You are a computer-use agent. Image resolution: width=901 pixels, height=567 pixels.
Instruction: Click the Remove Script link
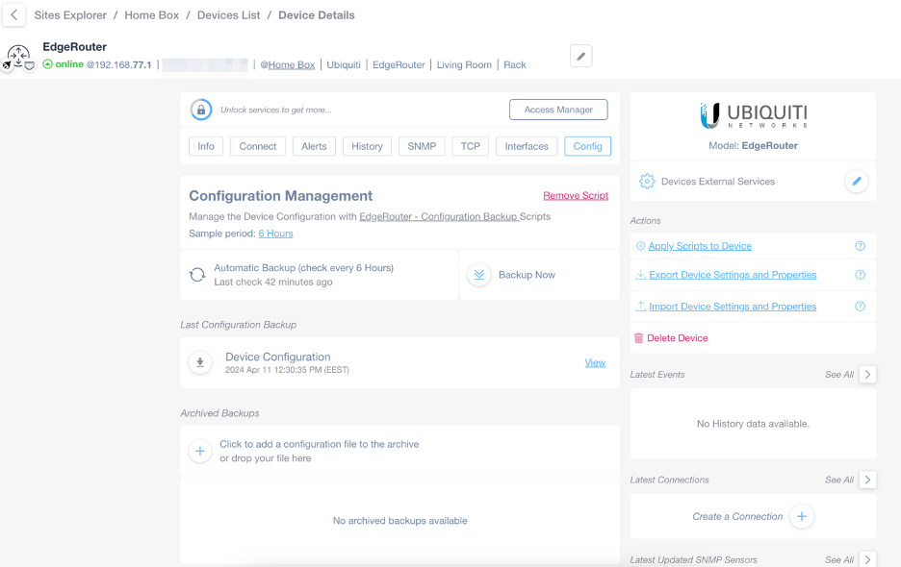pos(576,196)
